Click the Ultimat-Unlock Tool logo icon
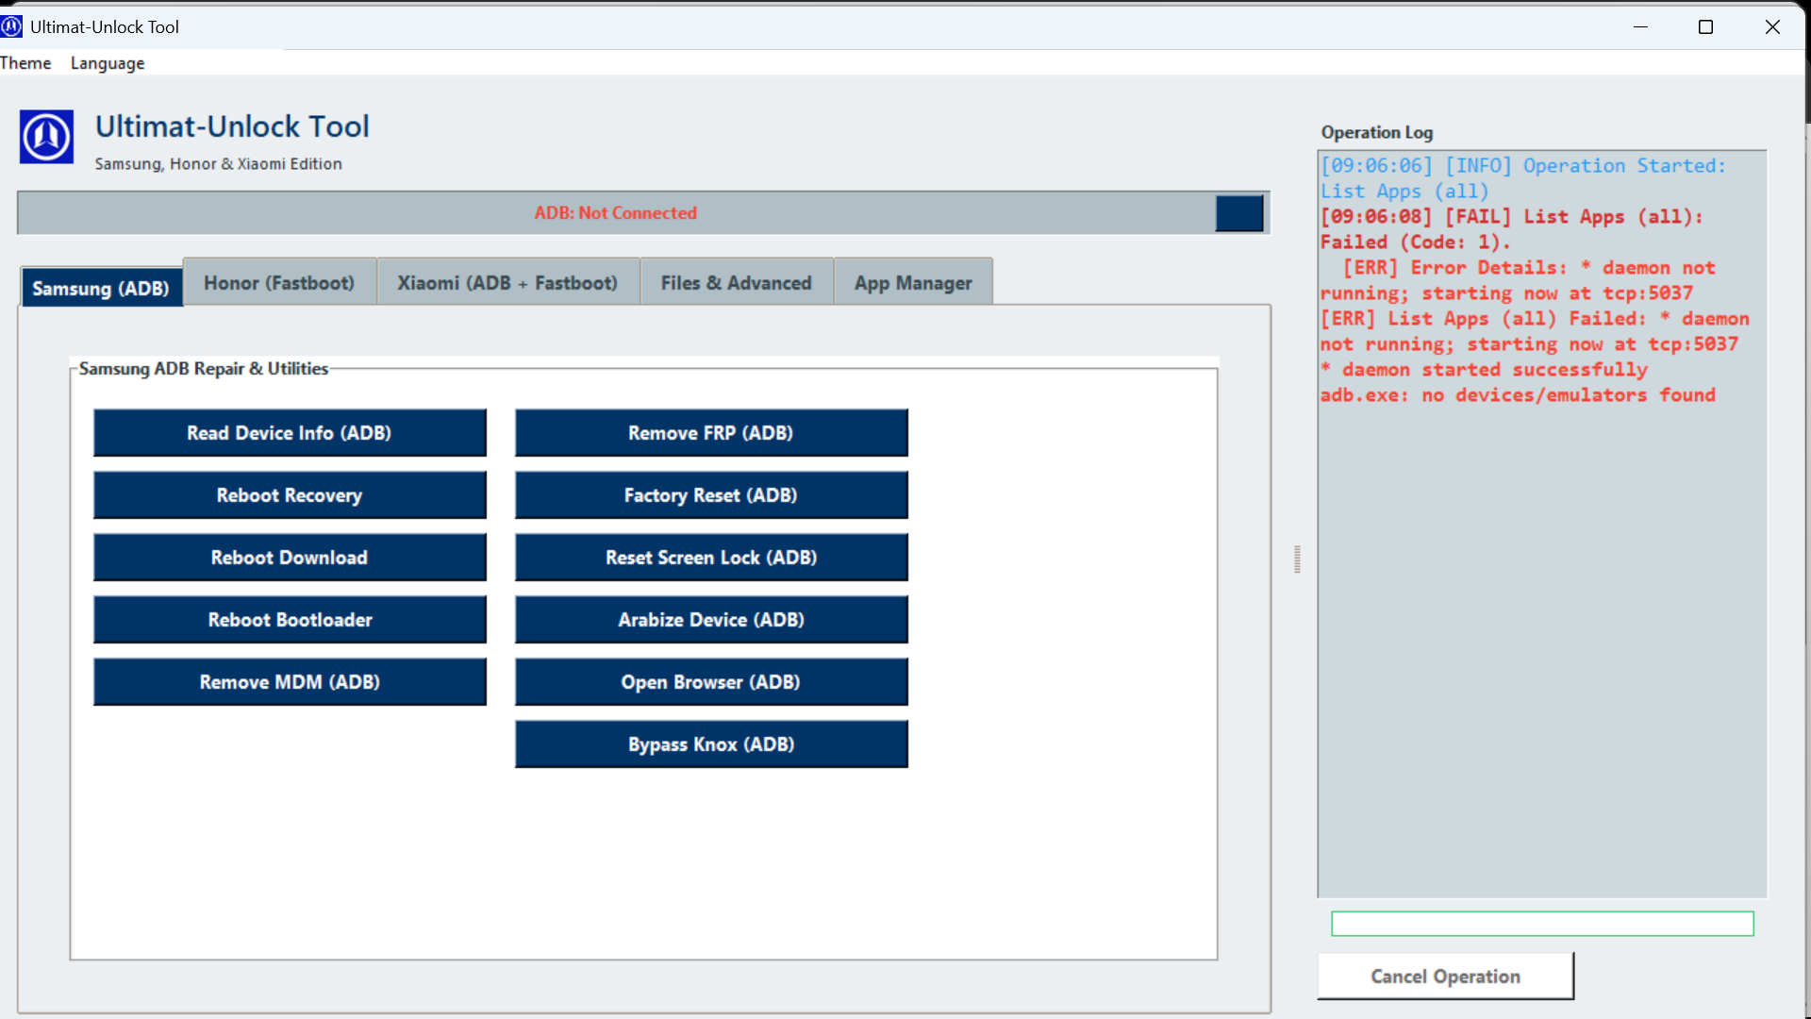Screen dimensions: 1811x1019 [x=46, y=137]
